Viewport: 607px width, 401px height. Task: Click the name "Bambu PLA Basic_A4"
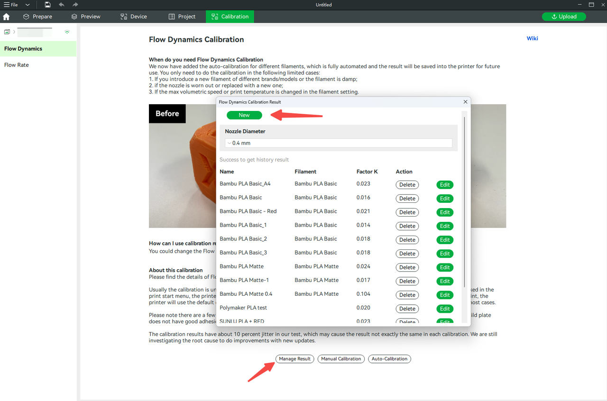pos(245,183)
